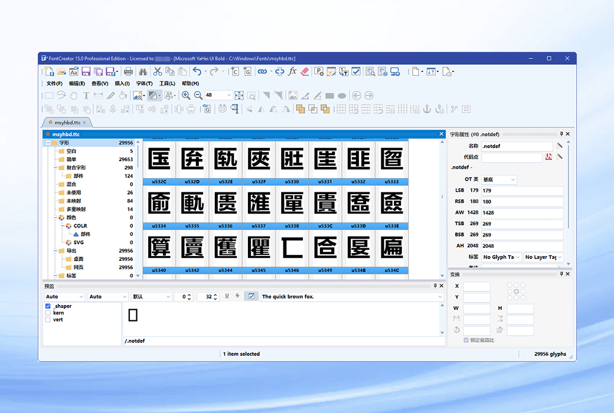Click the import image icon
The height and width of the screenshot is (413, 614).
click(292, 95)
